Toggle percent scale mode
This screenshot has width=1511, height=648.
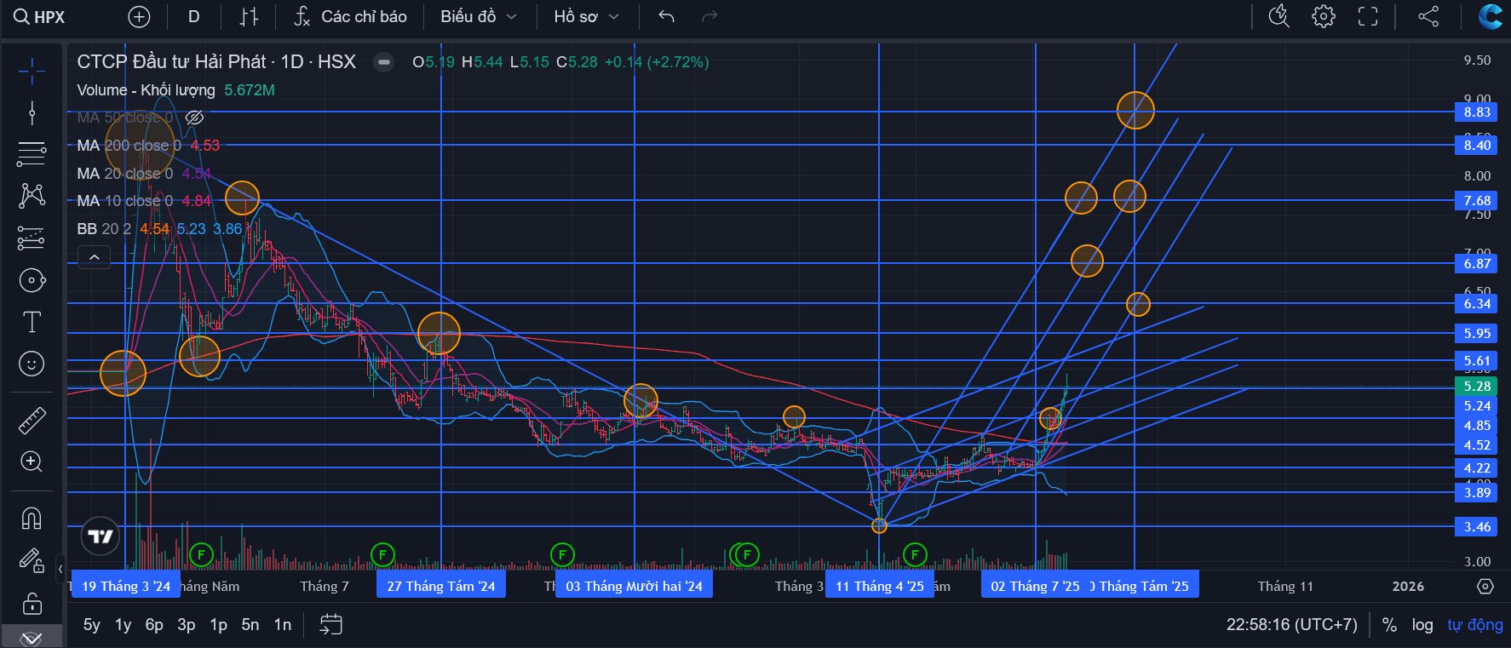tap(1389, 625)
